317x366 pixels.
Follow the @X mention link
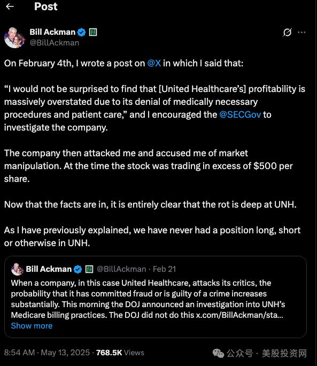(x=154, y=63)
